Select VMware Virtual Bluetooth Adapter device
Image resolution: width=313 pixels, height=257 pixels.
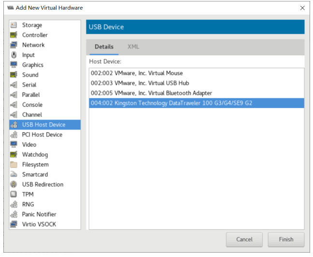point(151,93)
